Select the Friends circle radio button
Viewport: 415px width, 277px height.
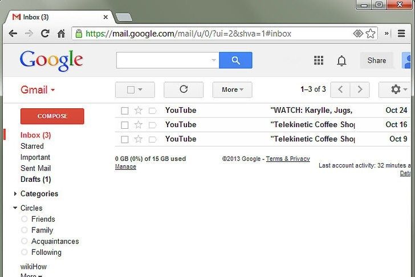pos(25,219)
